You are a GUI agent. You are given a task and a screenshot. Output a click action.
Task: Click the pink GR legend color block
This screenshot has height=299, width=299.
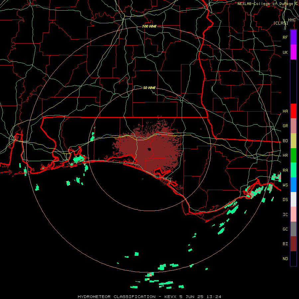click(x=293, y=126)
